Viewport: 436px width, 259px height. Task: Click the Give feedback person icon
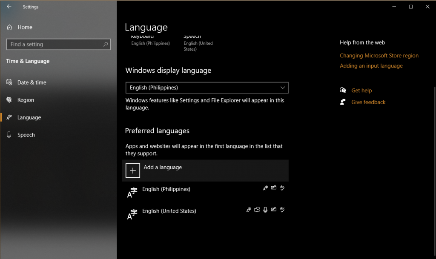pyautogui.click(x=343, y=102)
